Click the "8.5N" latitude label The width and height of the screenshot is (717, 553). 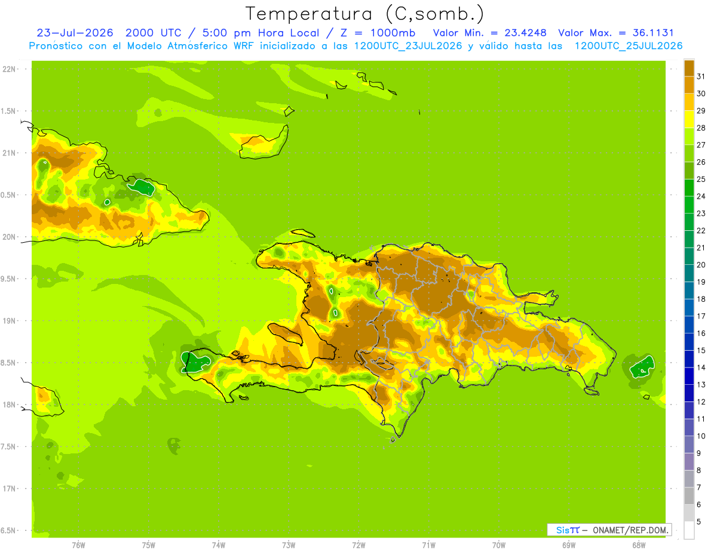point(8,363)
